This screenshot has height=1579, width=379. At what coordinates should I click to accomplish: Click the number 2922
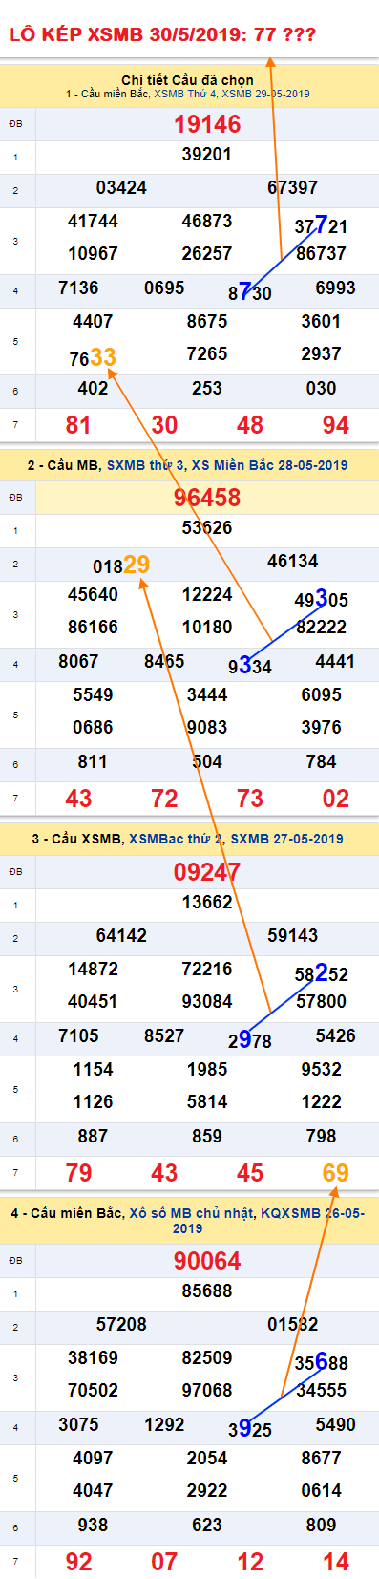tap(207, 1490)
